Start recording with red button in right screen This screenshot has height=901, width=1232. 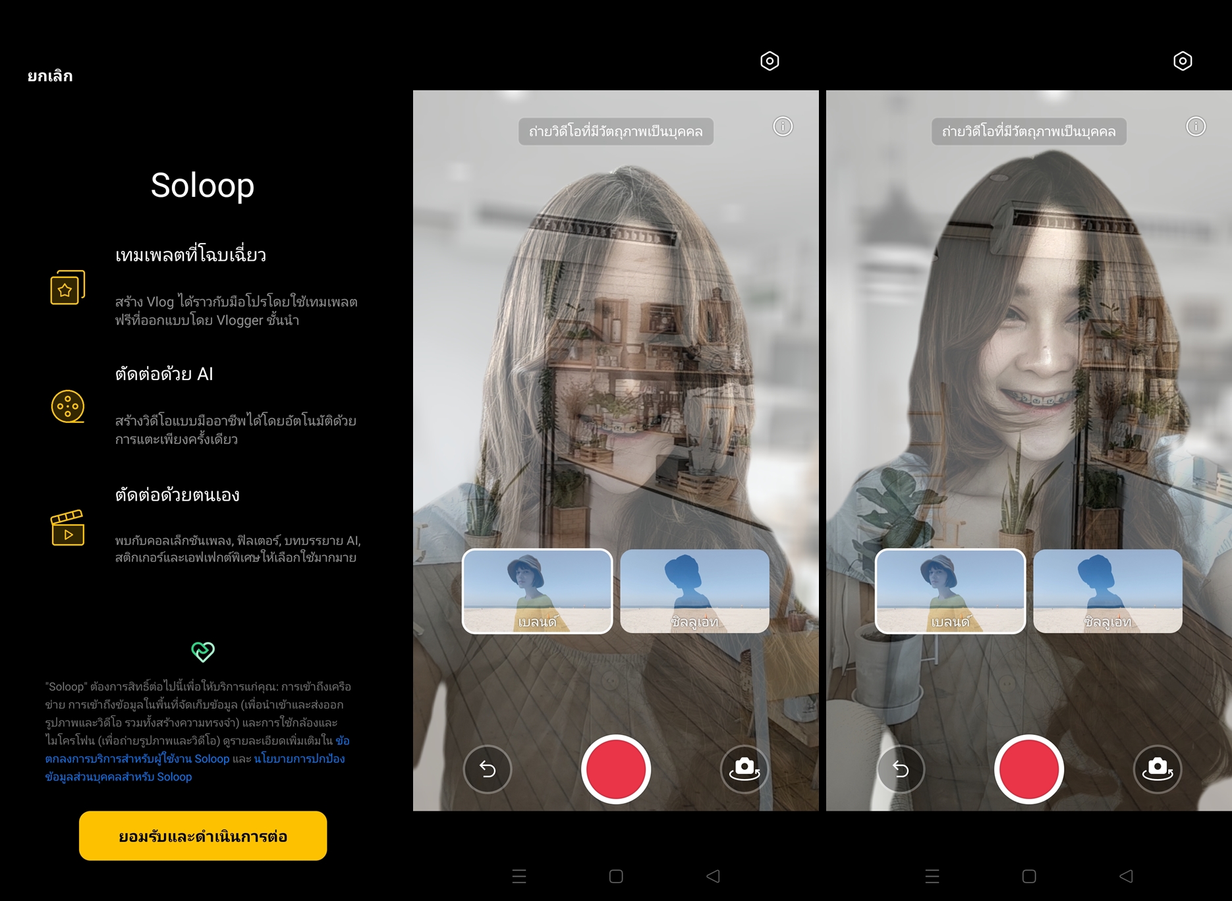tap(1029, 769)
